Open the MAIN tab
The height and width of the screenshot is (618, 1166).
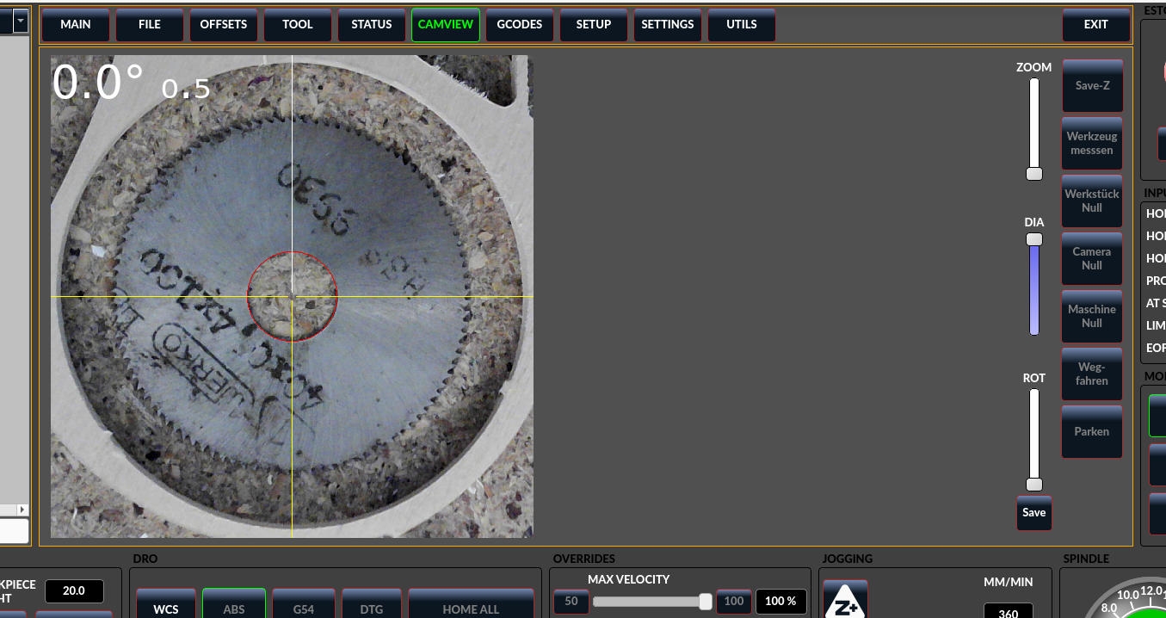[76, 25]
